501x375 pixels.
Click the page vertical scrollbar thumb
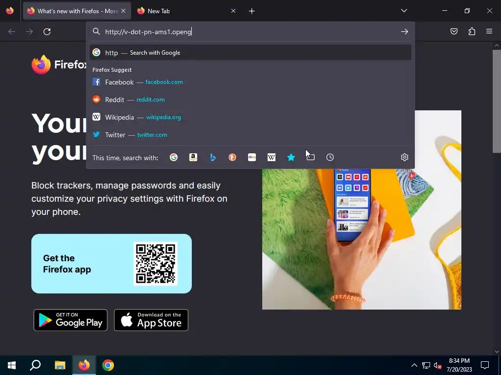pyautogui.click(x=497, y=102)
